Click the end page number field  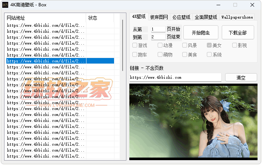pos(158,37)
